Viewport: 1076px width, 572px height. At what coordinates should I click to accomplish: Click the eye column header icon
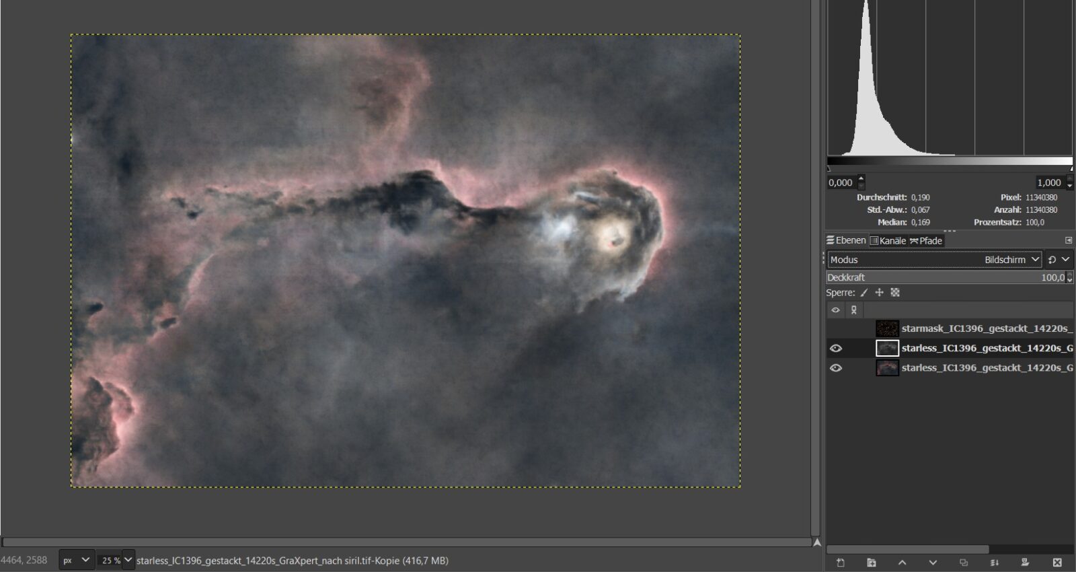(836, 310)
